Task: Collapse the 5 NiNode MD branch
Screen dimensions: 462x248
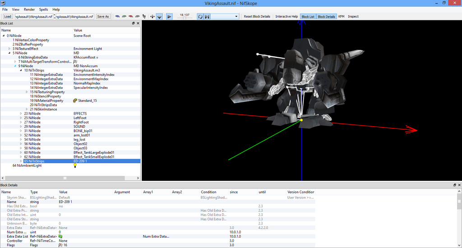Action: 9,53
